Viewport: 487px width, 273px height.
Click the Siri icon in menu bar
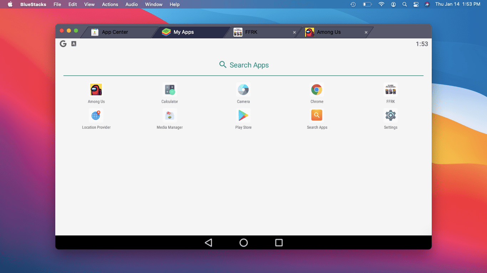[x=427, y=4]
